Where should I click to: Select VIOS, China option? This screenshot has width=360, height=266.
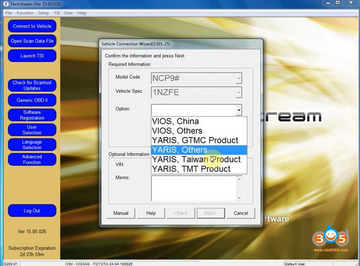pyautogui.click(x=199, y=121)
